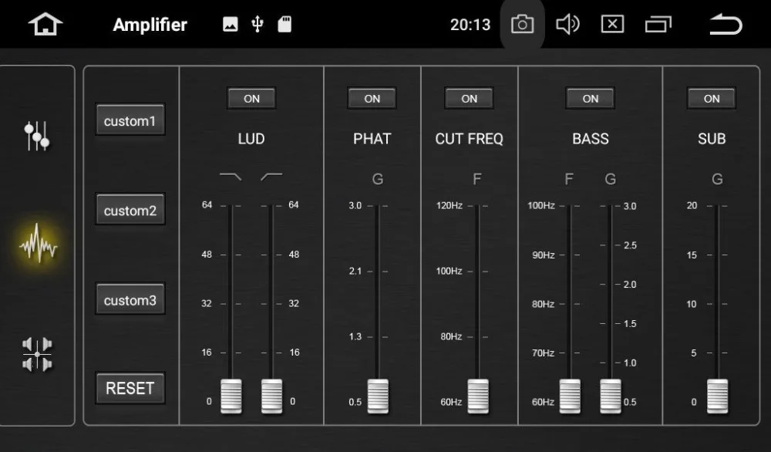Click the 20:13 clock

tap(470, 25)
